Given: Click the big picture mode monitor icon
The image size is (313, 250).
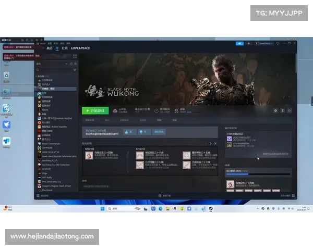Looking at the screenshot, I should click(x=278, y=43).
